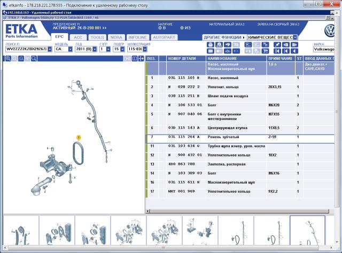Click the printer icon in the toolbar
This screenshot has width=342, height=253.
coord(210,45)
